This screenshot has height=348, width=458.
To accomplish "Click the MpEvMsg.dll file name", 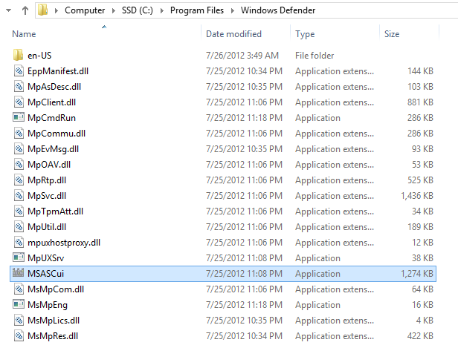I will pyautogui.click(x=54, y=149).
